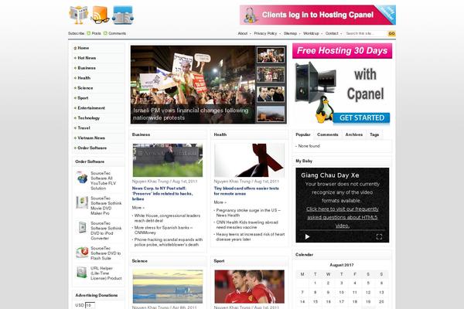The height and width of the screenshot is (309, 464).
Task: Open Vietnam News category
Action: pyautogui.click(x=91, y=138)
